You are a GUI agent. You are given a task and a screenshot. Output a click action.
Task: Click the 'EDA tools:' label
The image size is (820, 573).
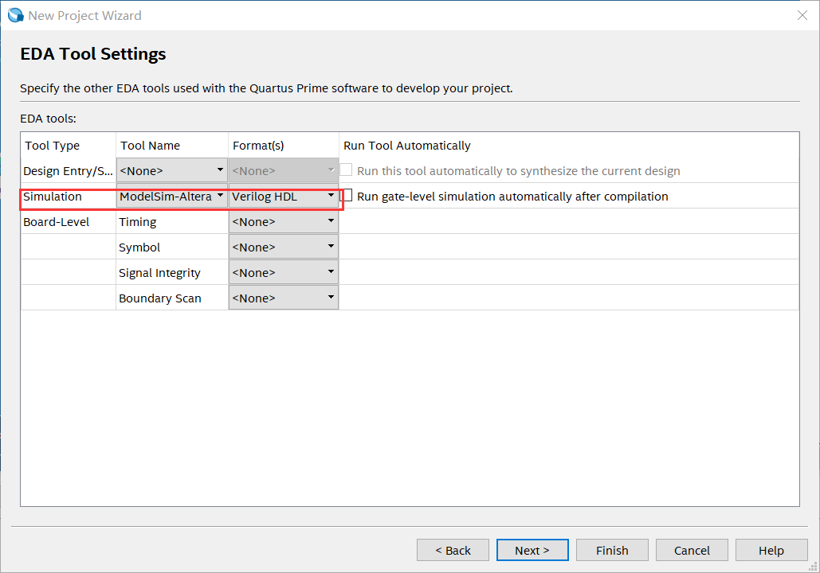point(48,119)
